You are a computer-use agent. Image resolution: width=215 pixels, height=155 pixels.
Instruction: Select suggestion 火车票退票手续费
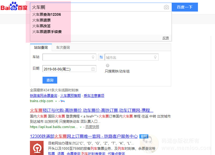(47, 32)
